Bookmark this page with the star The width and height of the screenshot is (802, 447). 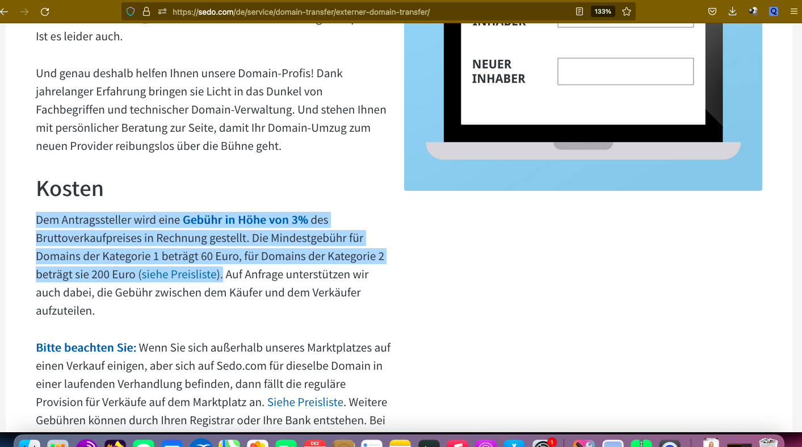tap(627, 11)
